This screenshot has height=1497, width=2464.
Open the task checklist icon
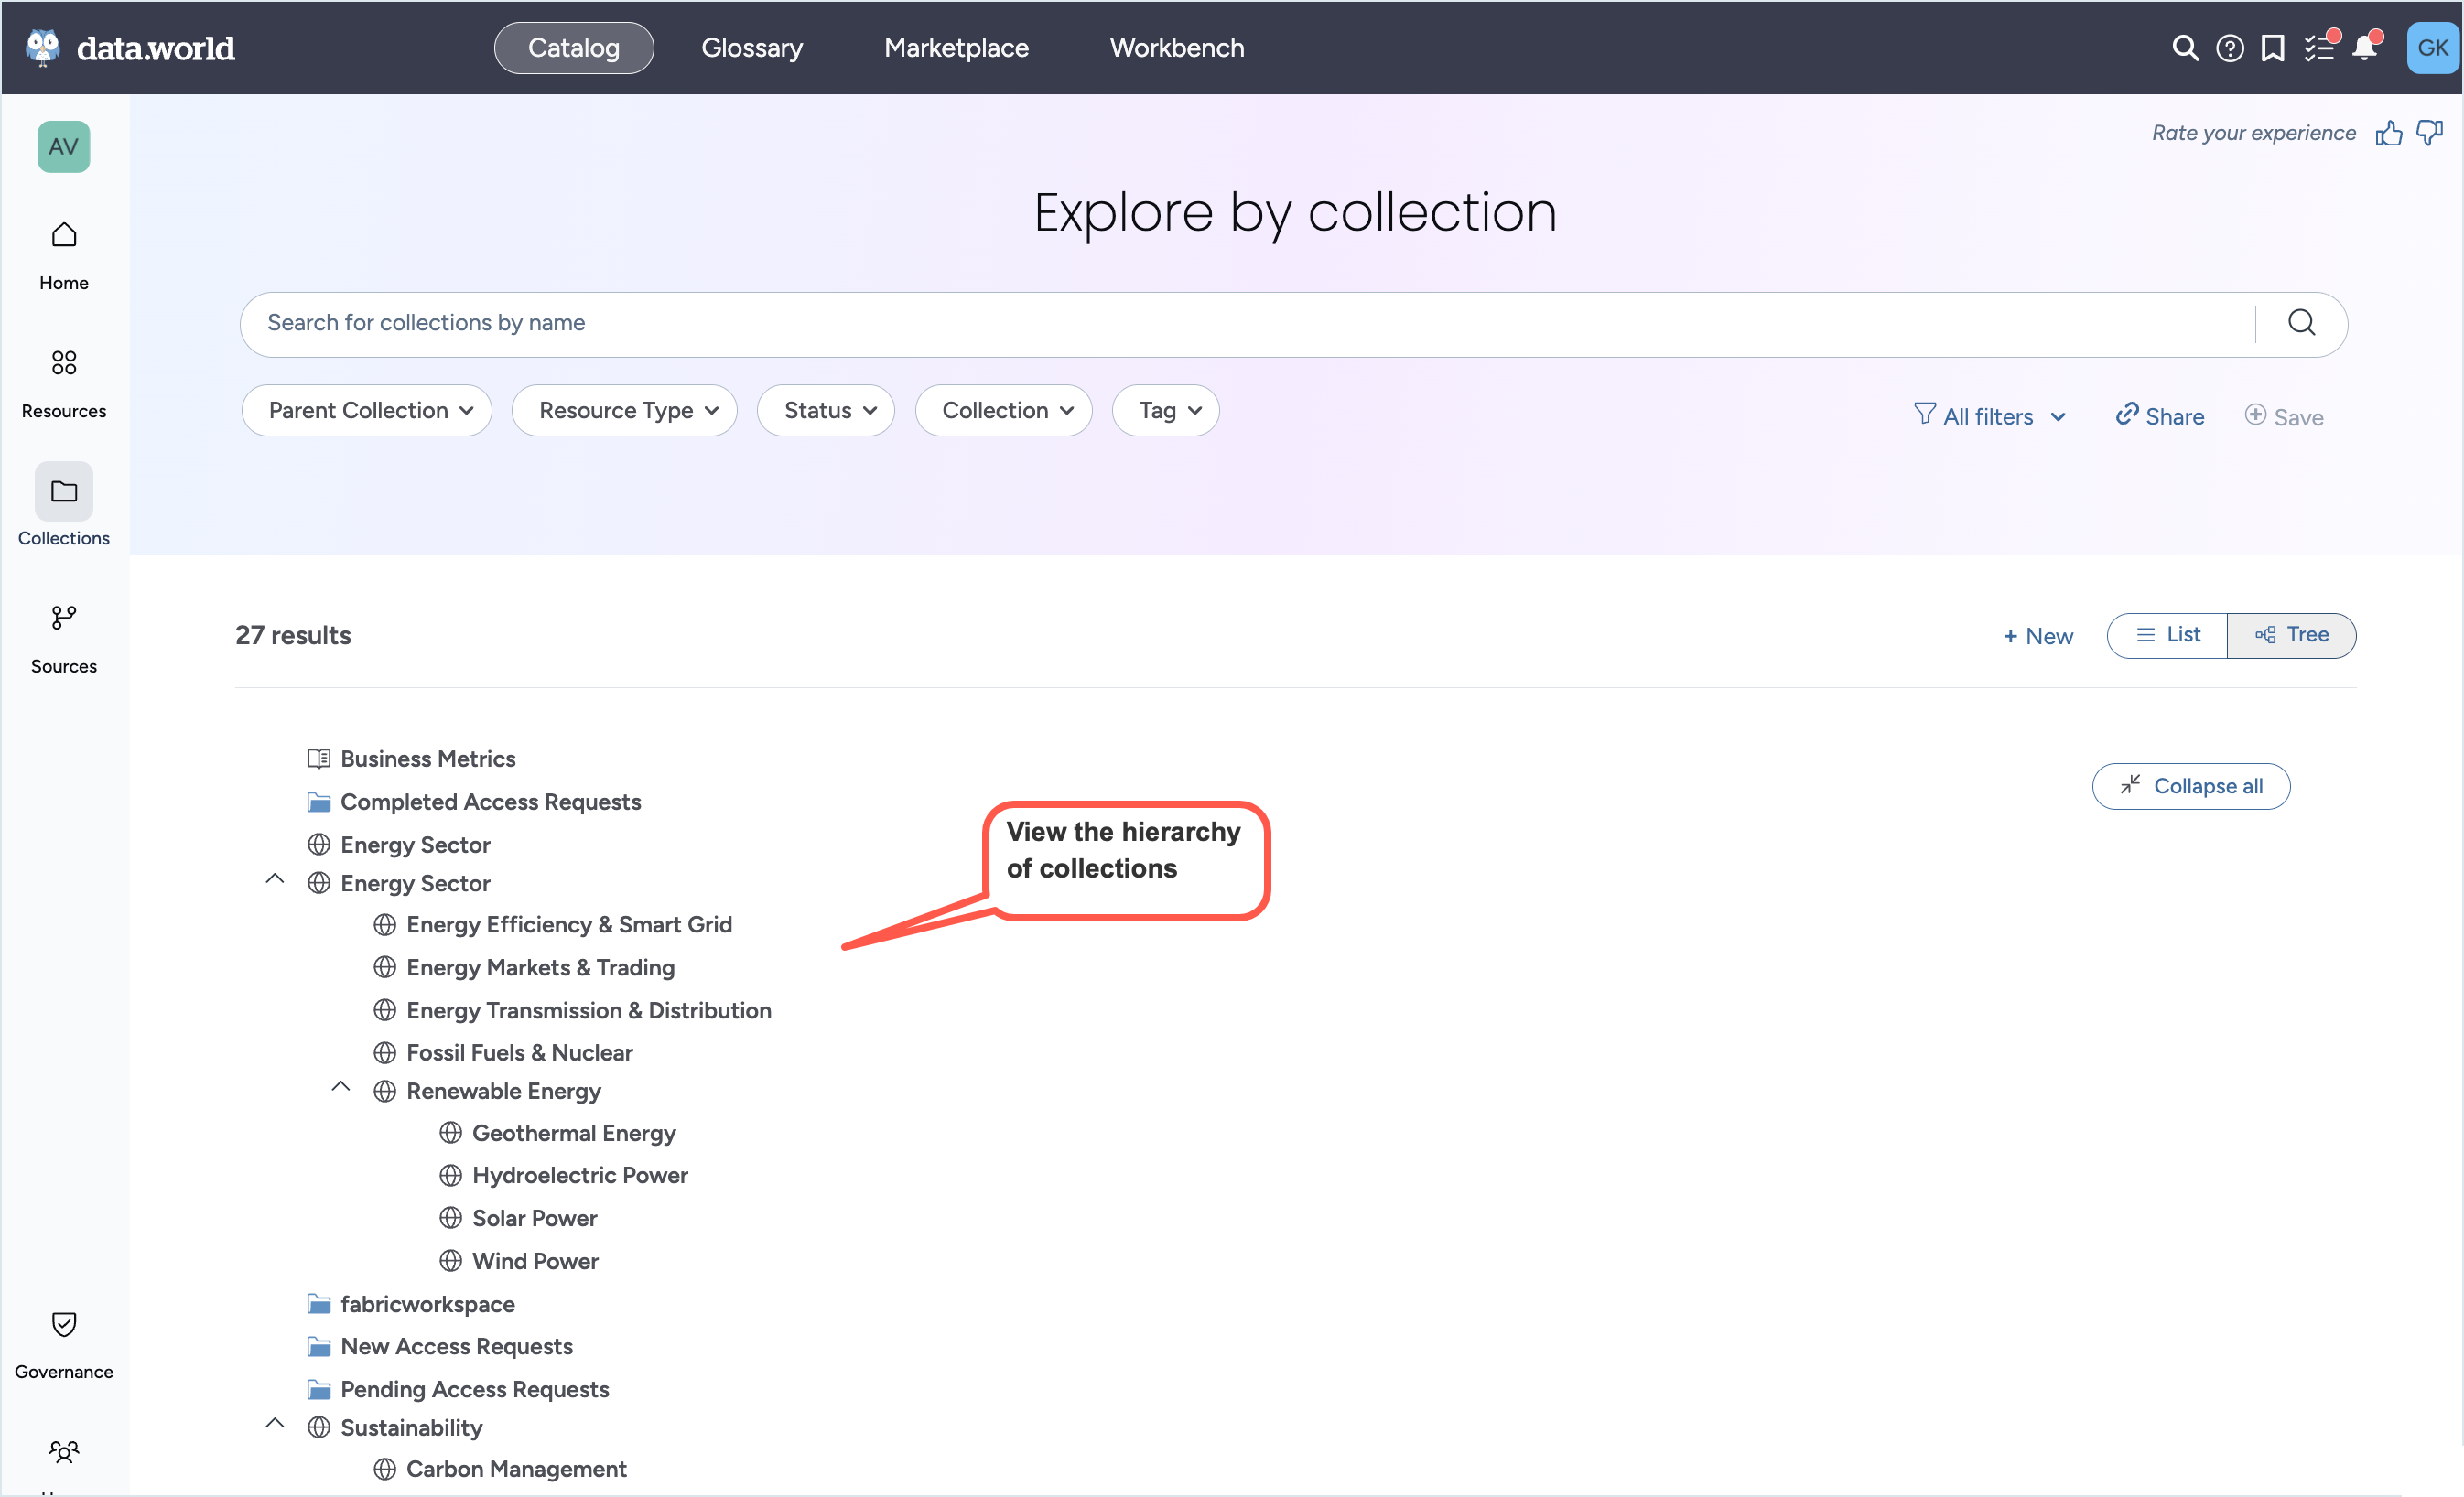point(2318,48)
